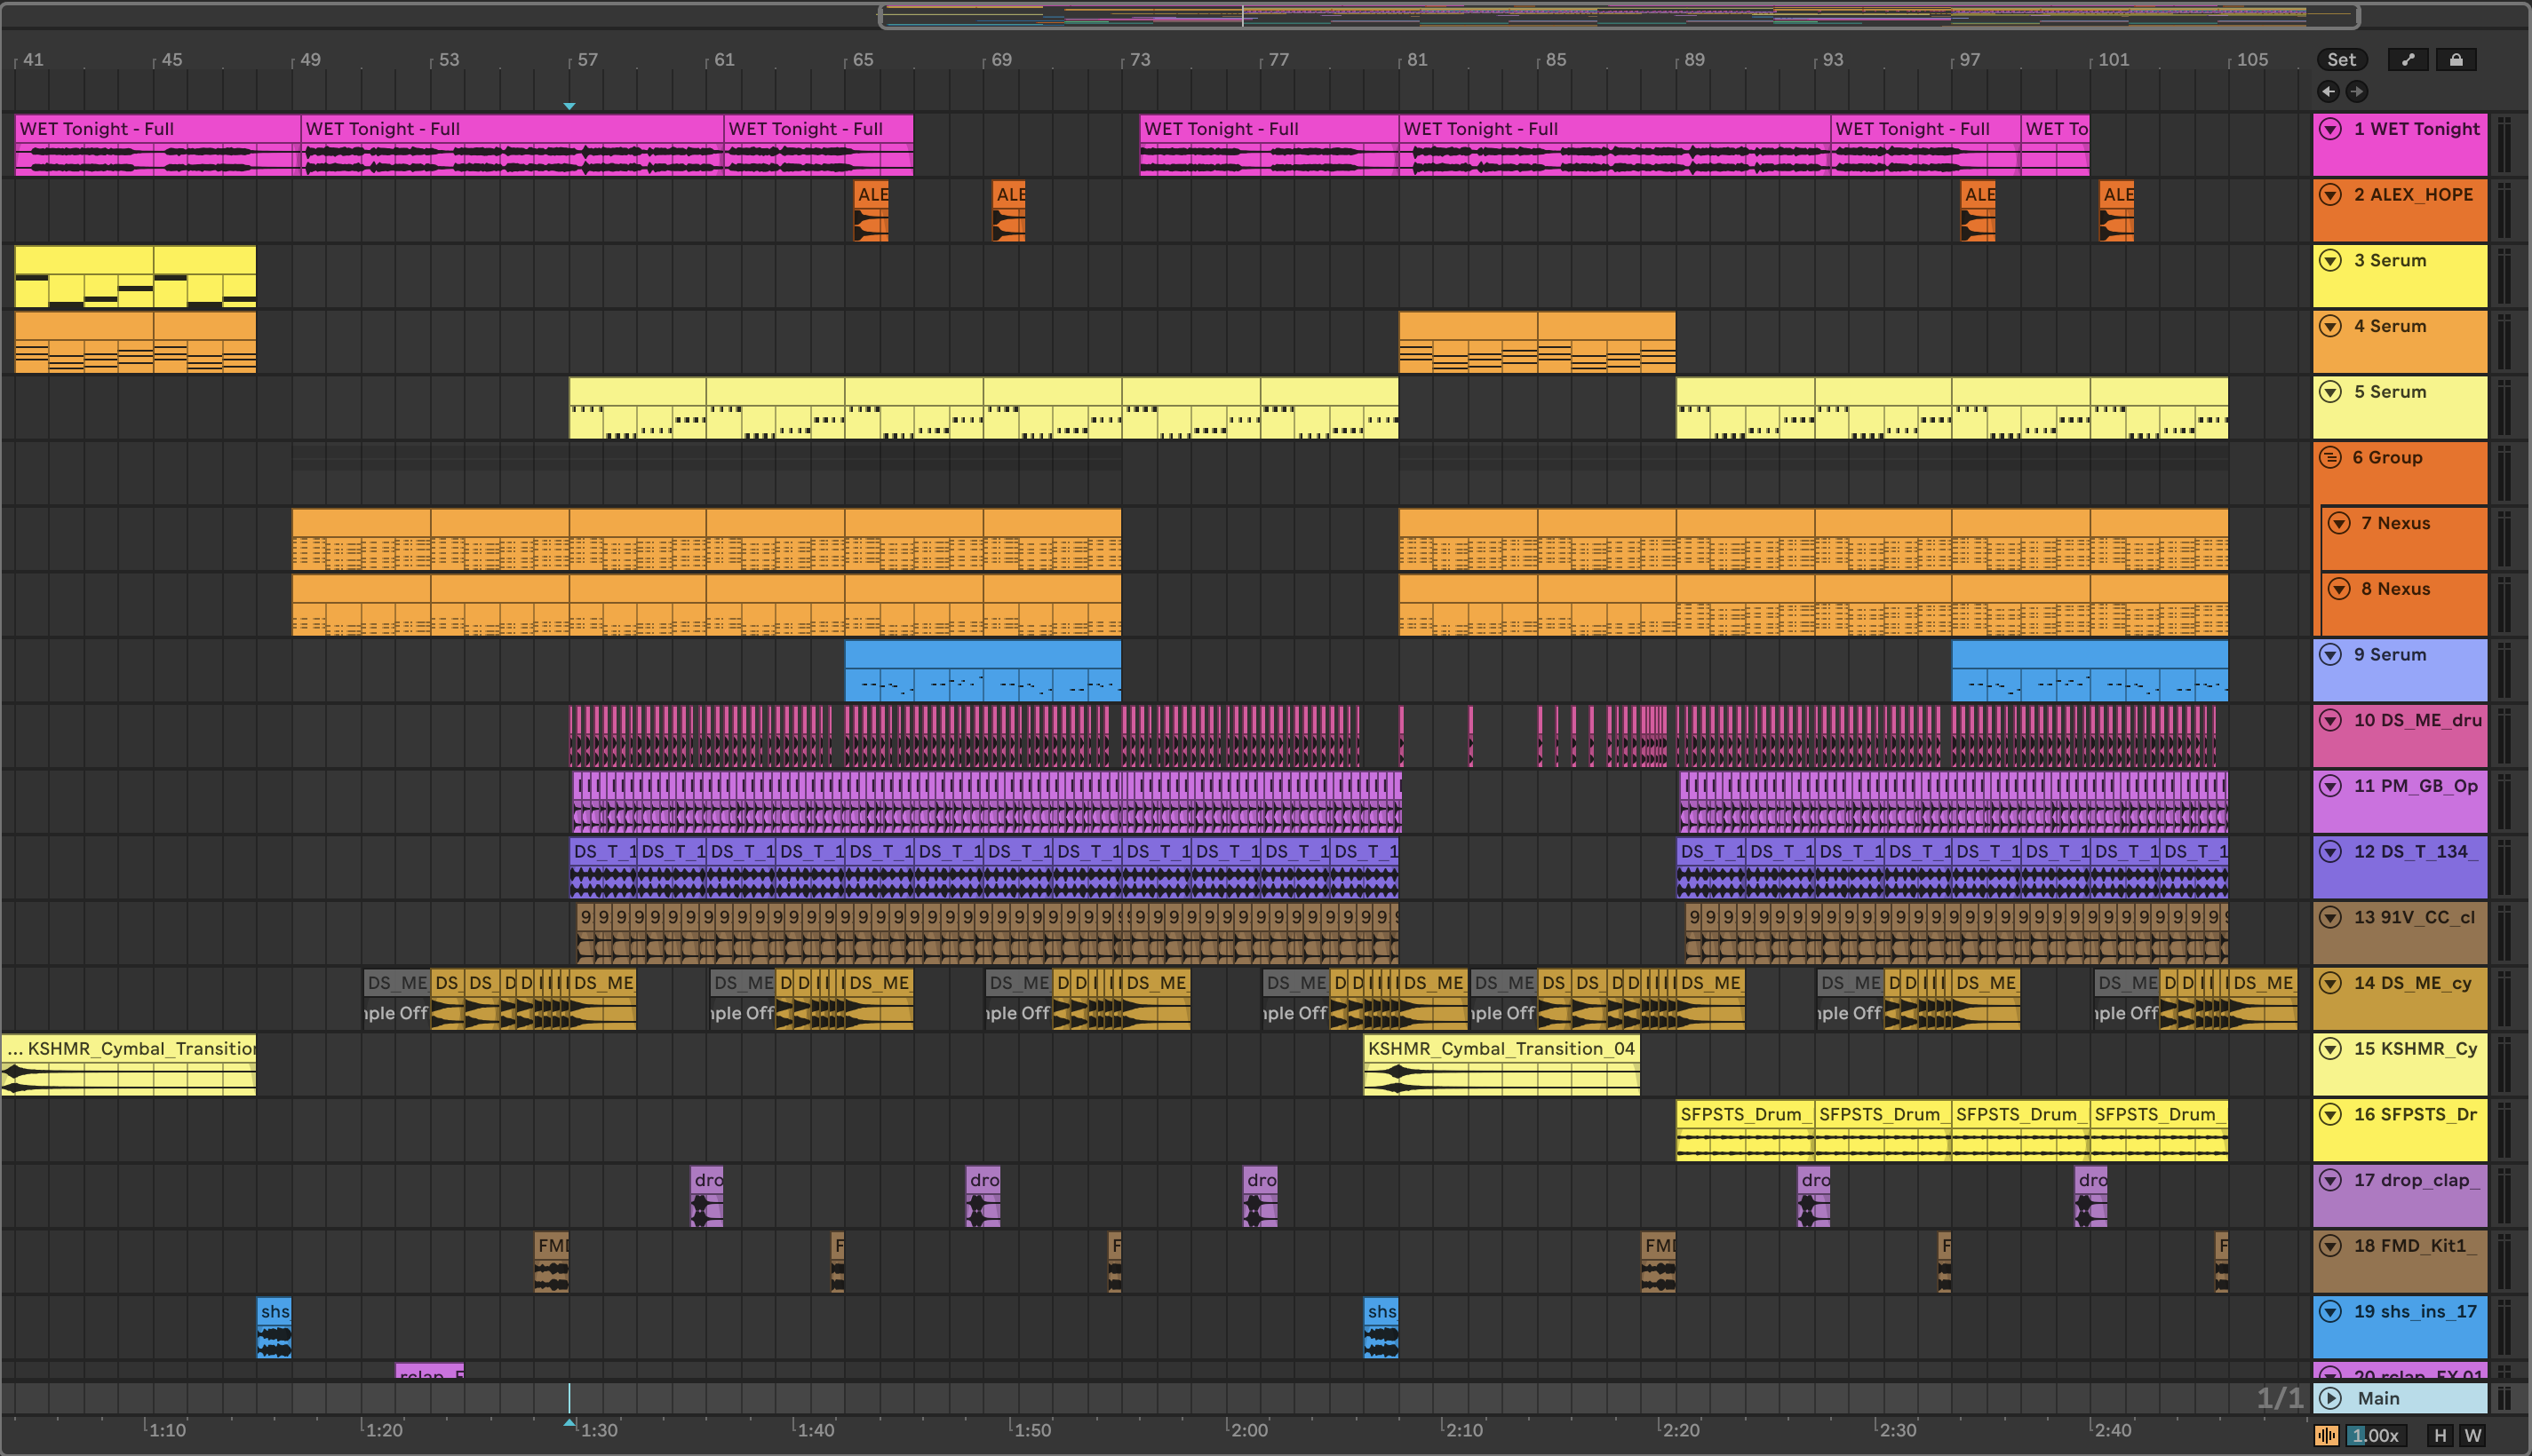The height and width of the screenshot is (1456, 2532).
Task: Collapse the 6 Group track fold button
Action: (x=2330, y=457)
